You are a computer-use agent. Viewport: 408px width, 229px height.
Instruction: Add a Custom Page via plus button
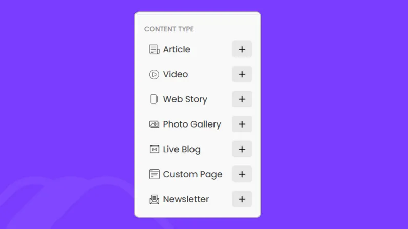[x=242, y=174]
